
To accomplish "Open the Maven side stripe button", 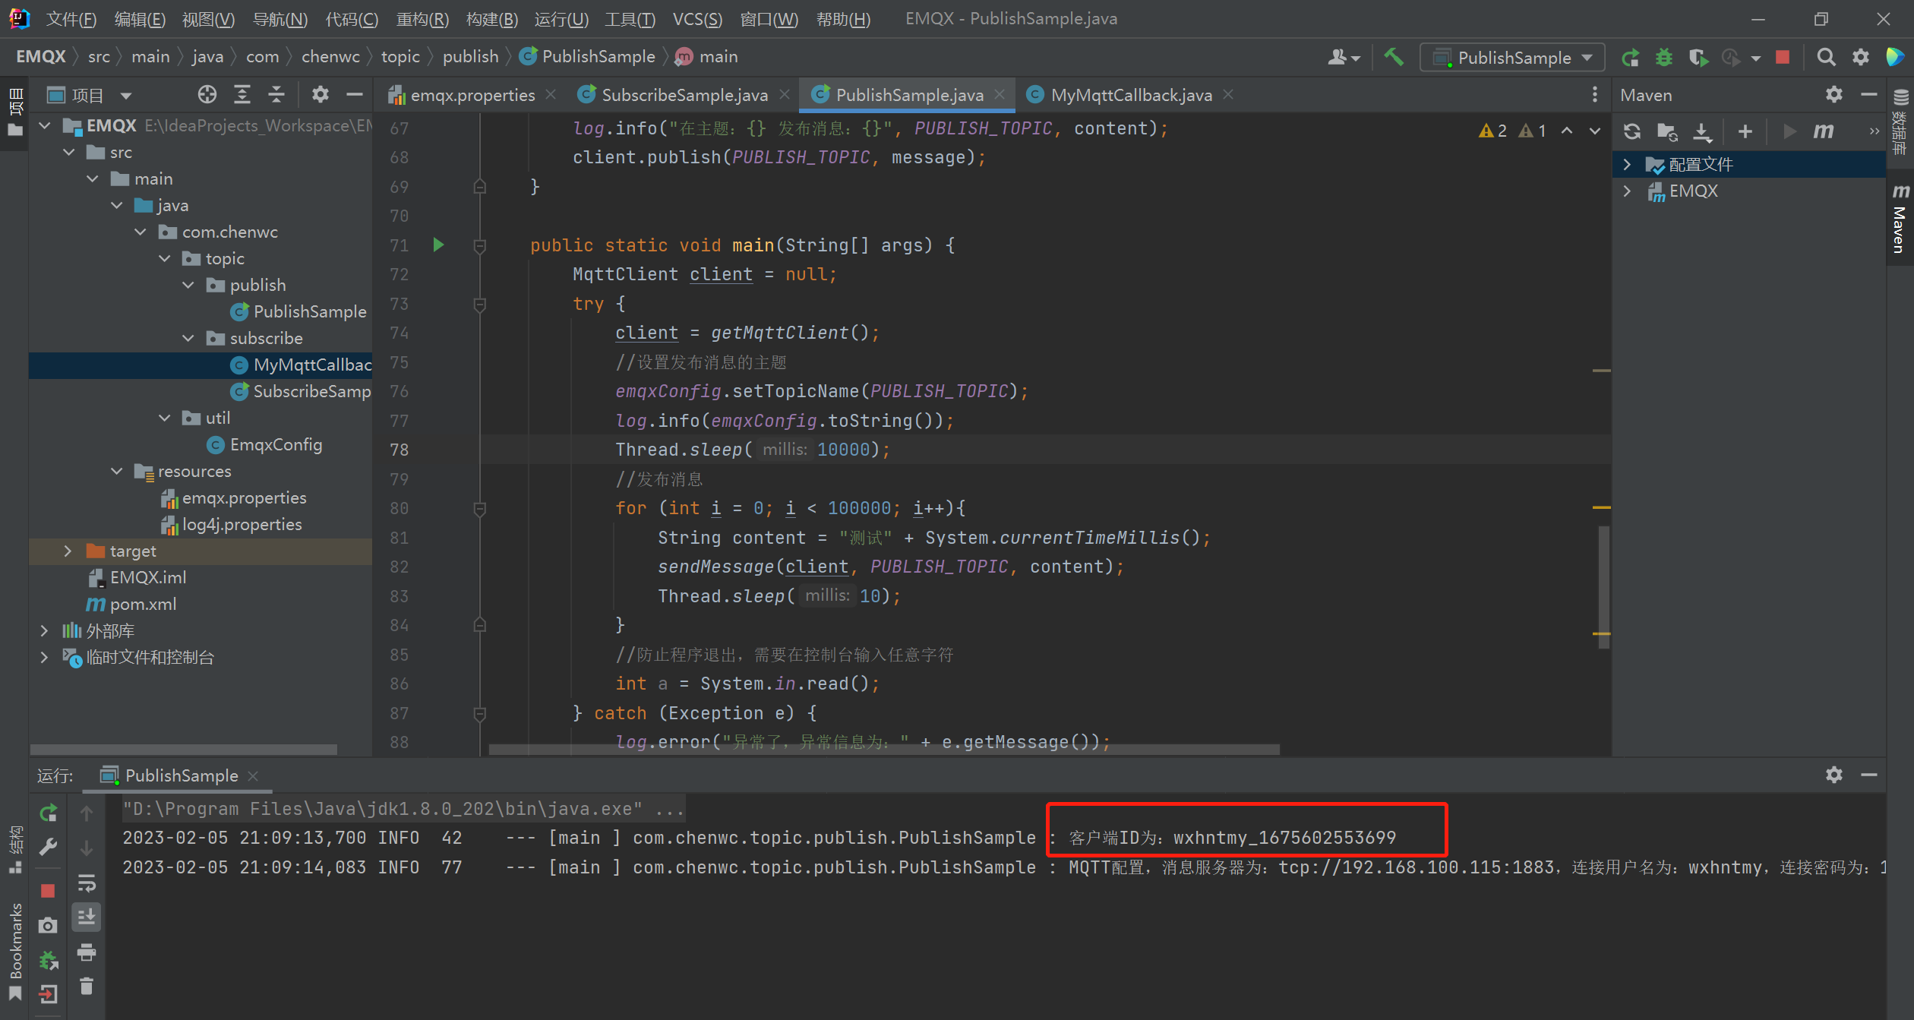I will coord(1900,219).
